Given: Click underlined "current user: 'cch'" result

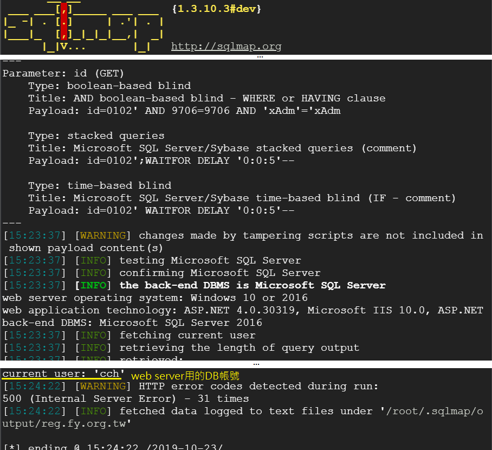Looking at the screenshot, I should click(63, 374).
